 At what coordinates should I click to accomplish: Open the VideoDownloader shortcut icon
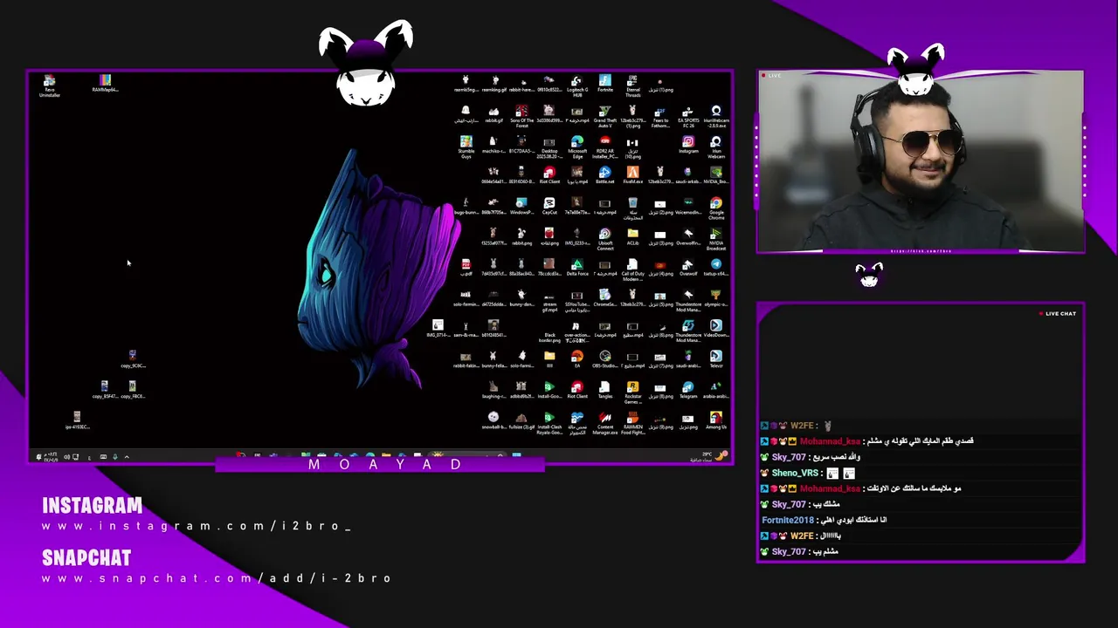716,328
